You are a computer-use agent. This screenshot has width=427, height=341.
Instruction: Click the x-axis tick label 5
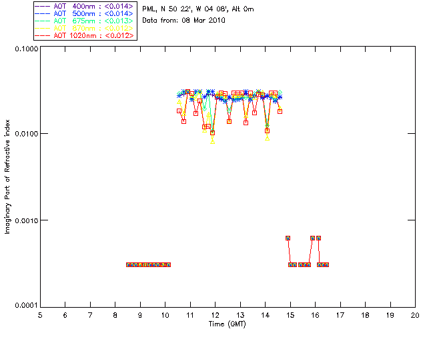pyautogui.click(x=40, y=315)
